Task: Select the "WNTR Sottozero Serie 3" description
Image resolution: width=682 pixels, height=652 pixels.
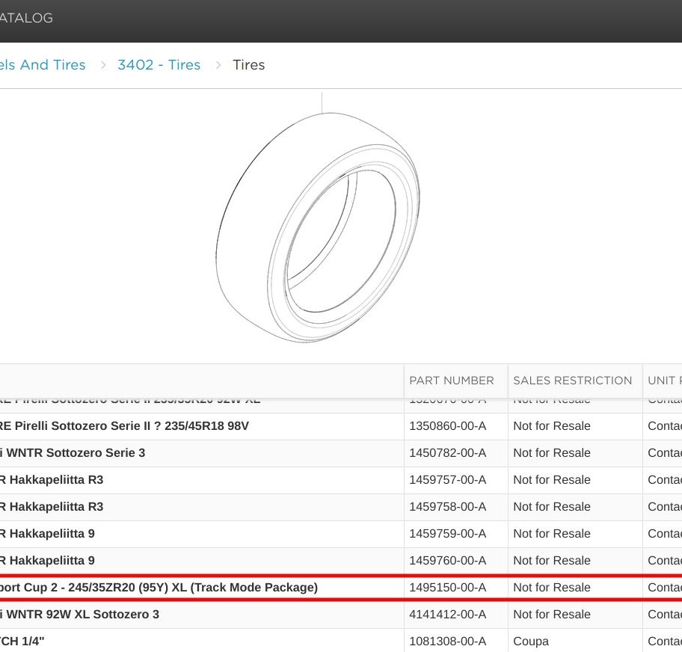Action: click(x=73, y=453)
